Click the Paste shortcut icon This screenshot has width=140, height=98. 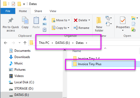tap(44, 30)
